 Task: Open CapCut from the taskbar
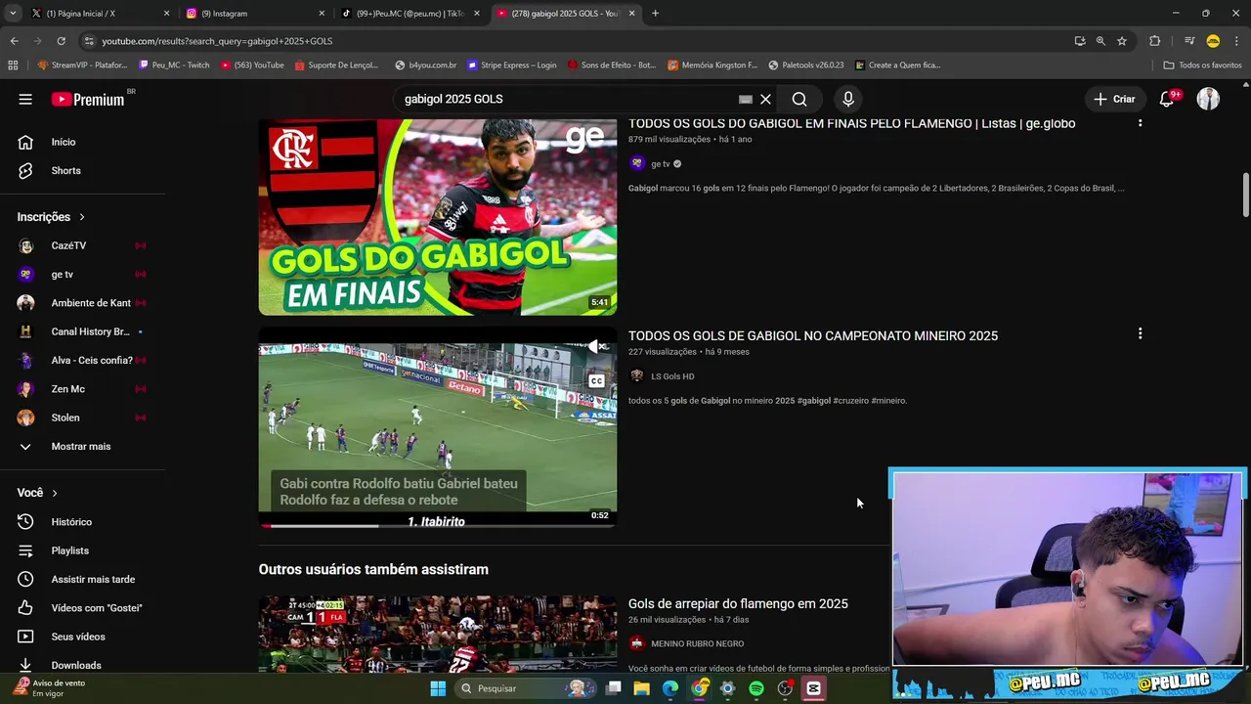[x=813, y=688]
